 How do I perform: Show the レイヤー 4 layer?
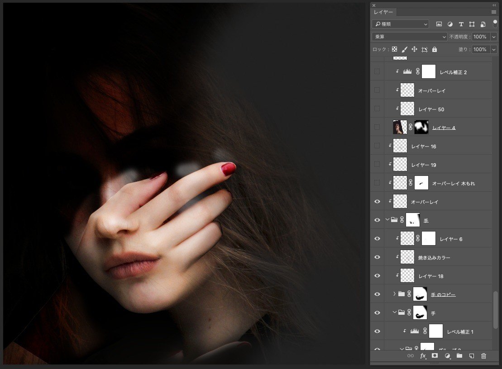377,127
